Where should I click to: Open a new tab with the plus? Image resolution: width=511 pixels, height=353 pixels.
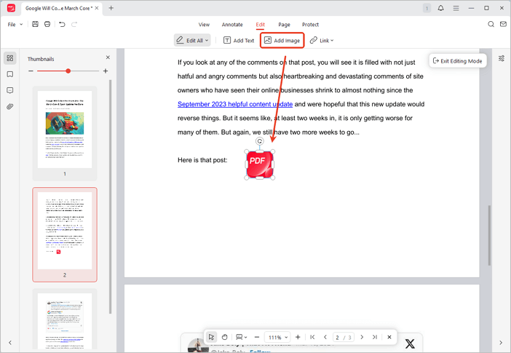(111, 8)
